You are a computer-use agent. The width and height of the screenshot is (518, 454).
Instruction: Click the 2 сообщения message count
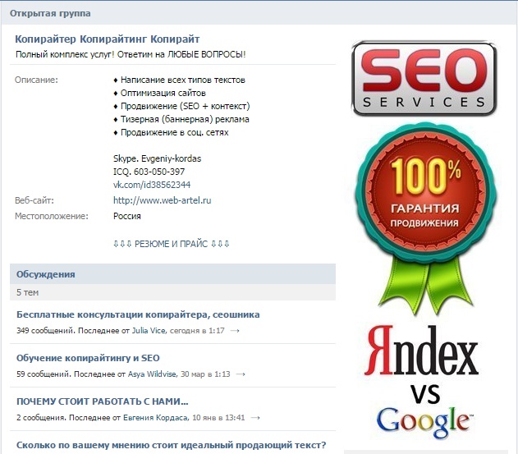point(41,418)
